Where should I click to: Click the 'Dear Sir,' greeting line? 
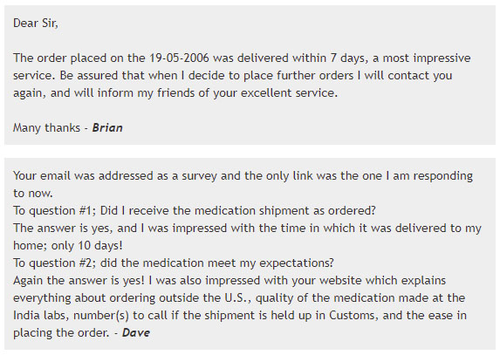[36, 24]
